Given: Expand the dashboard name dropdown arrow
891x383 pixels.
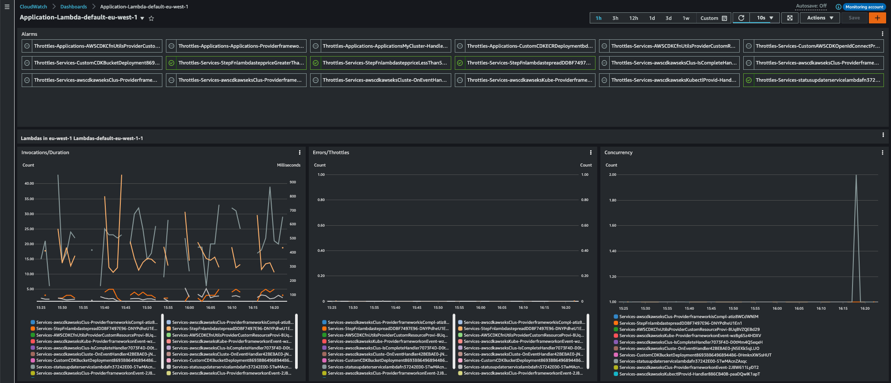Looking at the screenshot, I should (x=142, y=19).
